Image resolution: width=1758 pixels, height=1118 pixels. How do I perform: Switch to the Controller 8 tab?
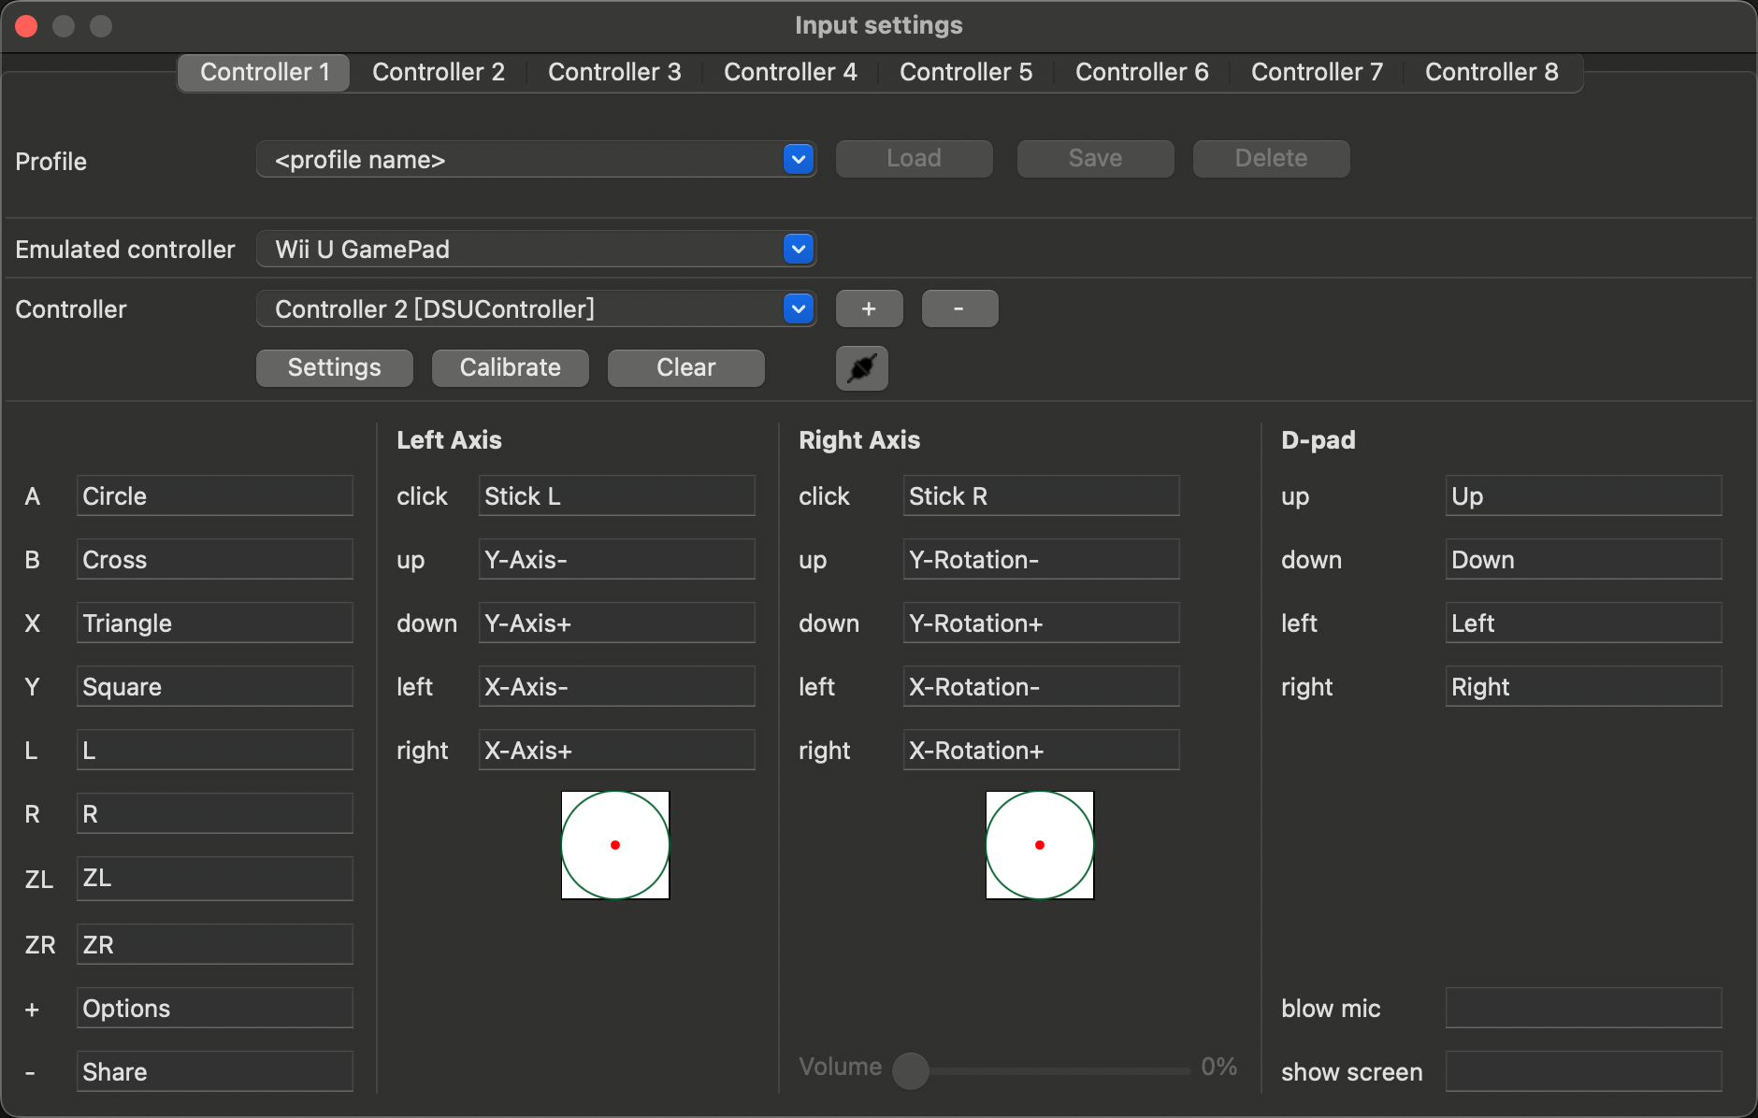point(1491,72)
